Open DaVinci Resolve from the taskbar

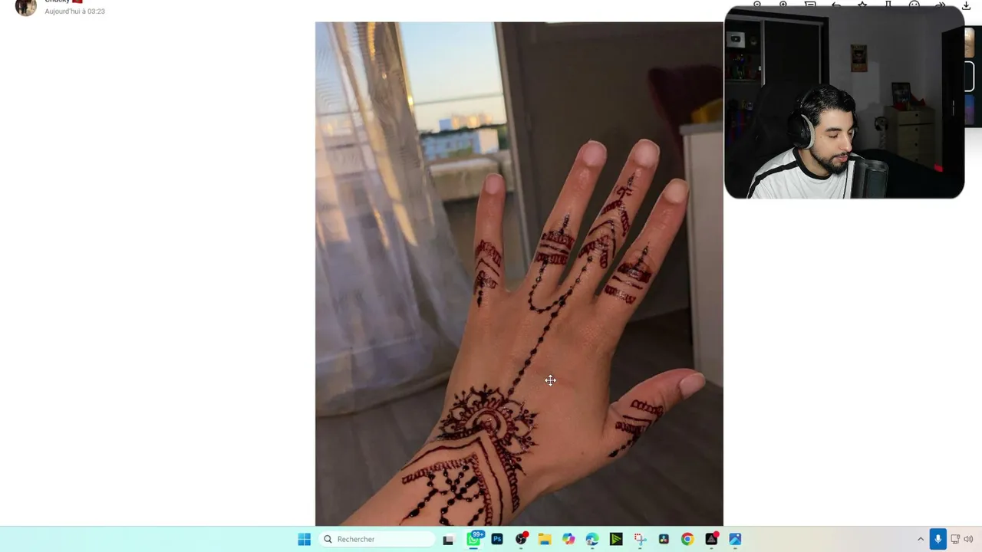[664, 539]
